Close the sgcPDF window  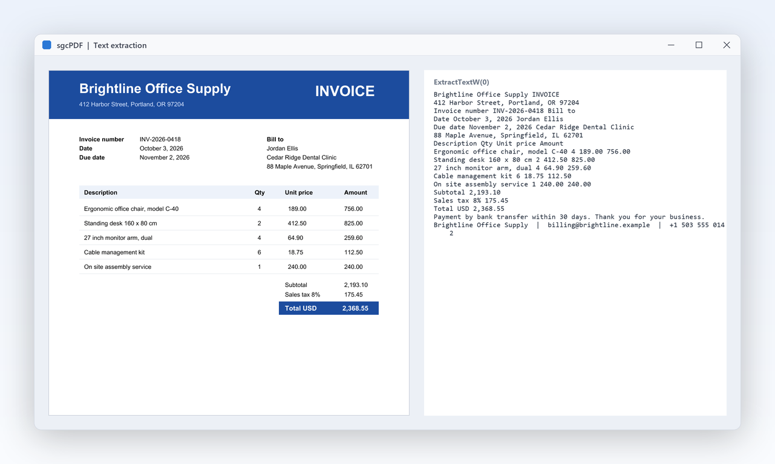727,45
